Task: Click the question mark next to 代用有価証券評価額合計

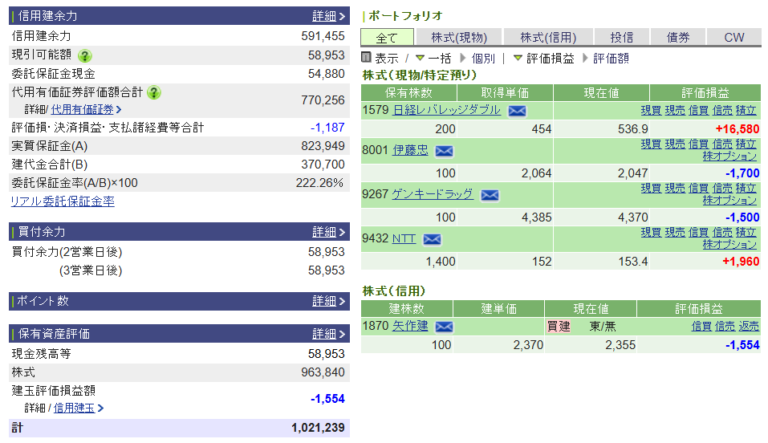Action: point(155,92)
